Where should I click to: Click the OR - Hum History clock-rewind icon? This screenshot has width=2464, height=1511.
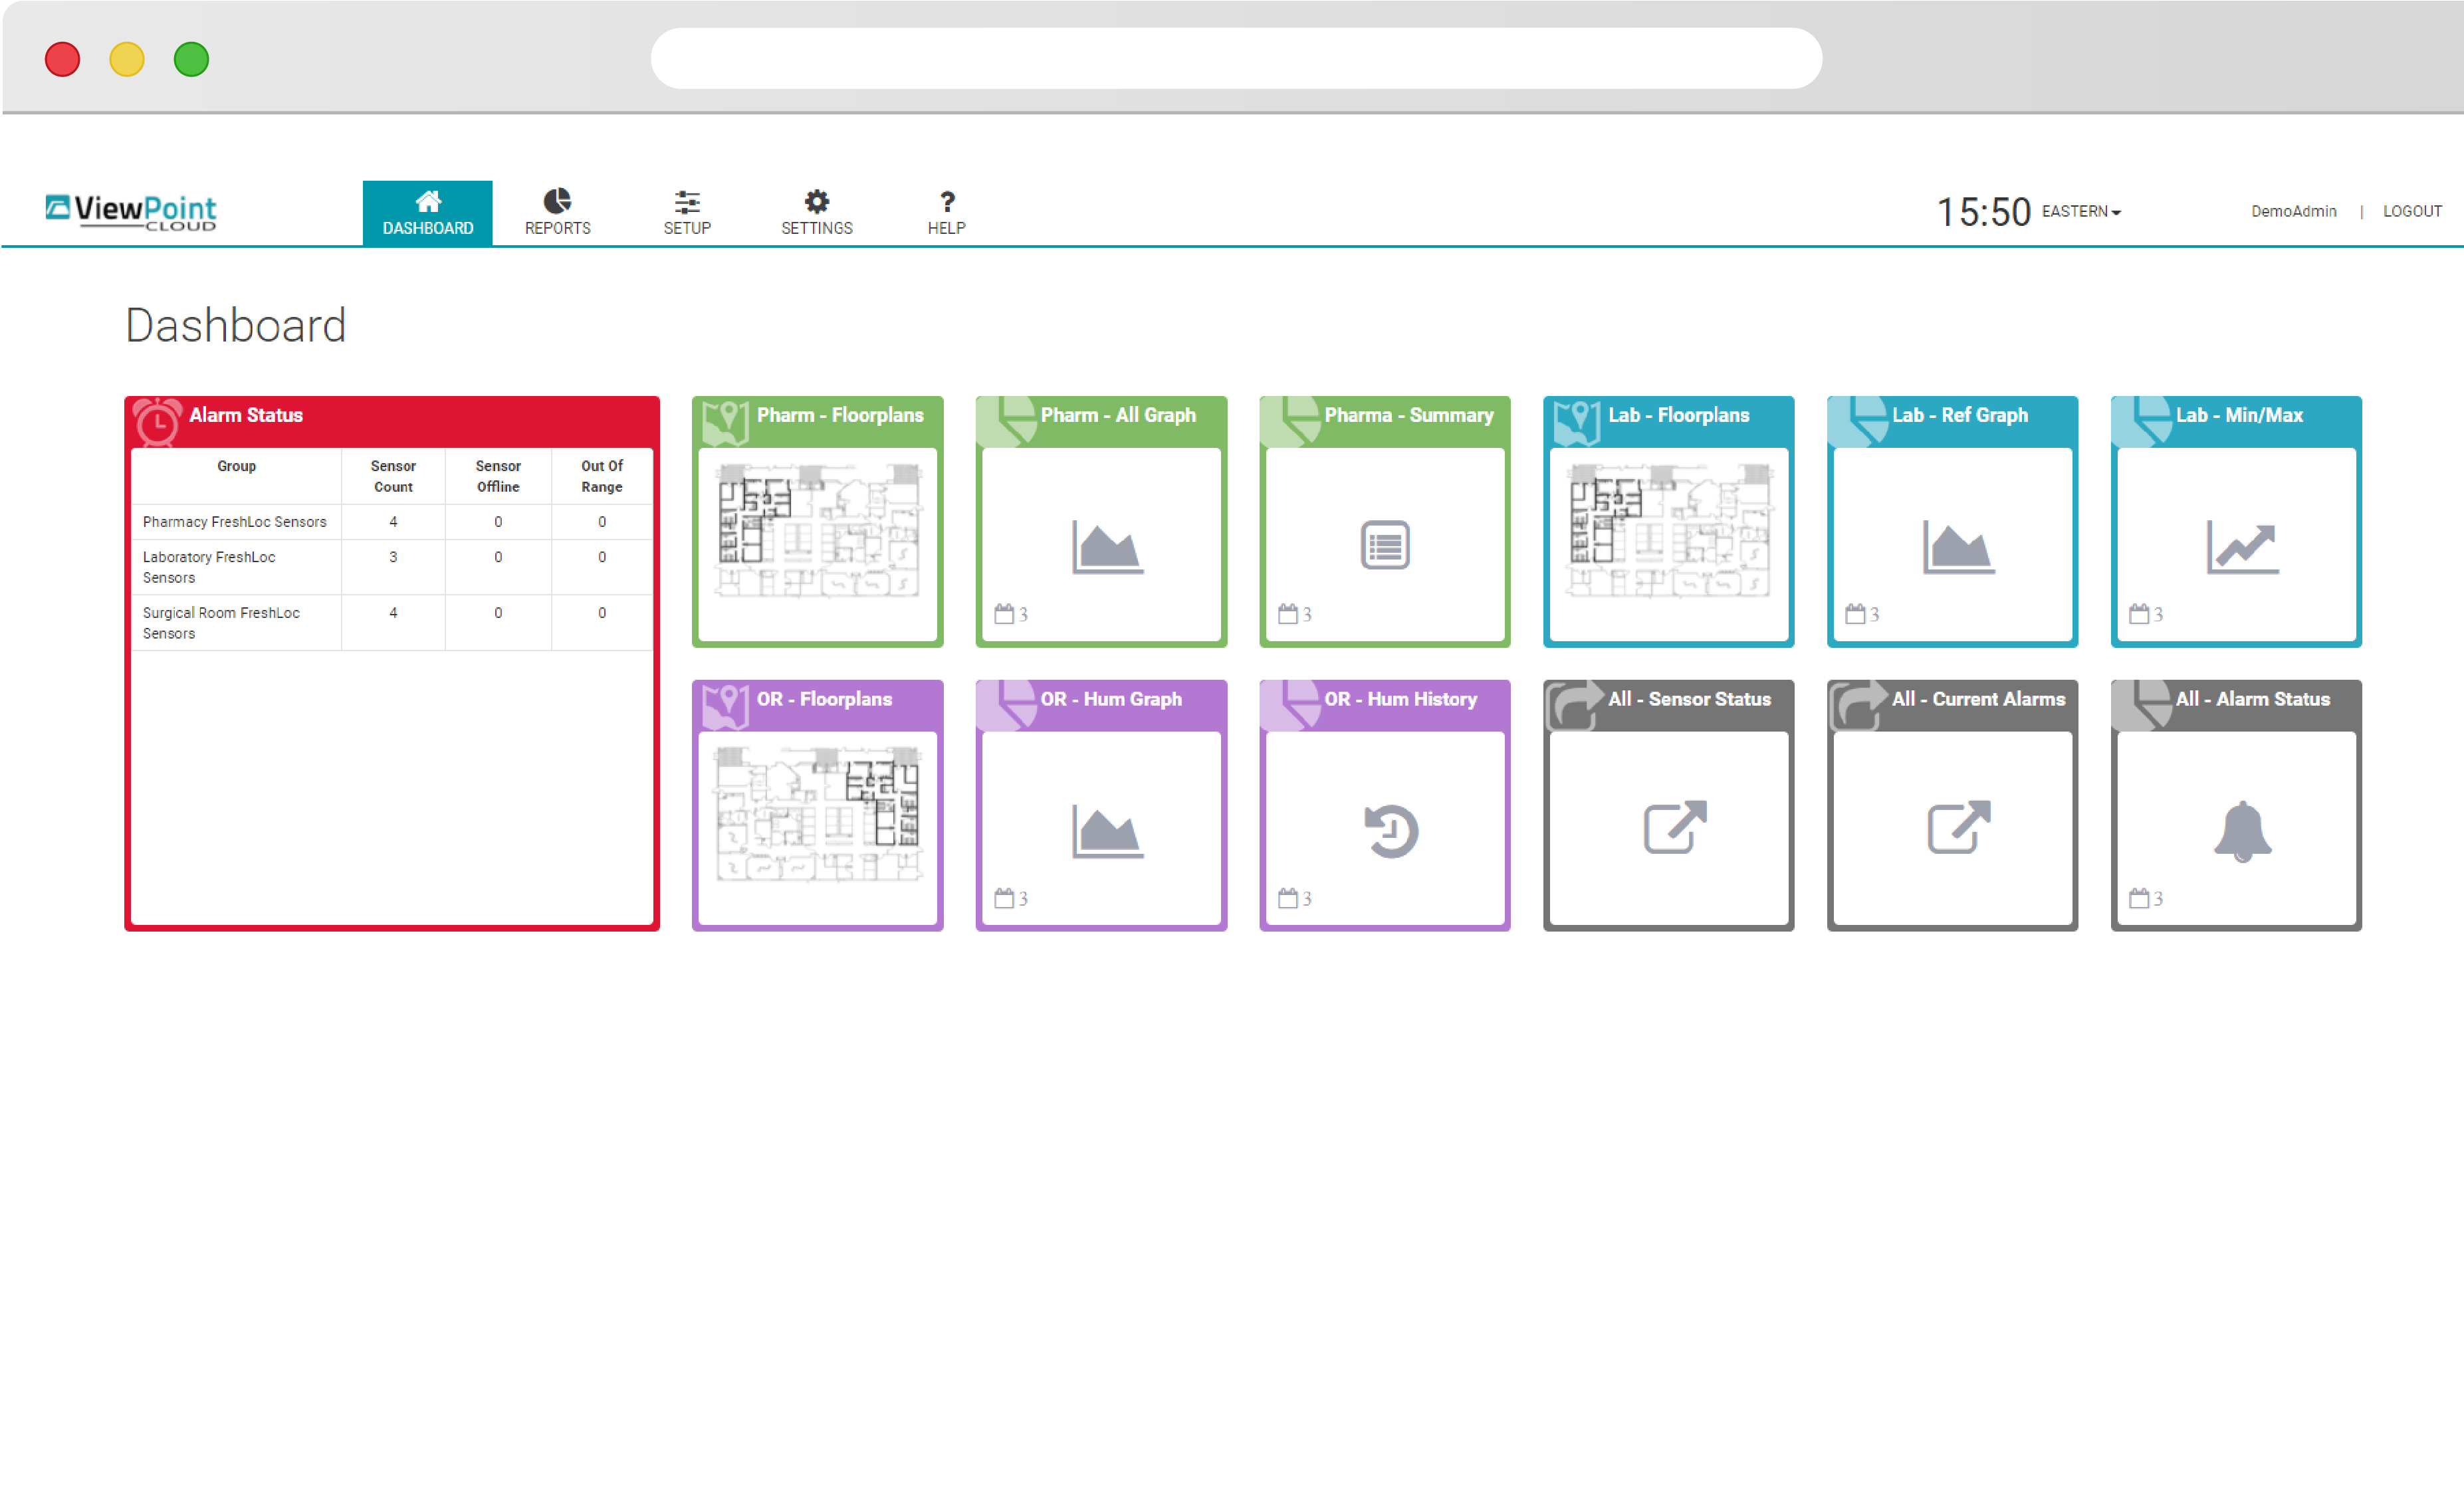click(x=1390, y=831)
